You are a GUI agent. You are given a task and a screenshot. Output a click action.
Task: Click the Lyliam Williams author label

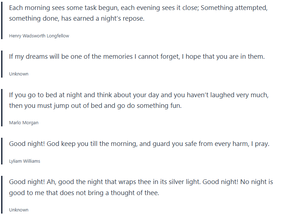pyautogui.click(x=25, y=161)
